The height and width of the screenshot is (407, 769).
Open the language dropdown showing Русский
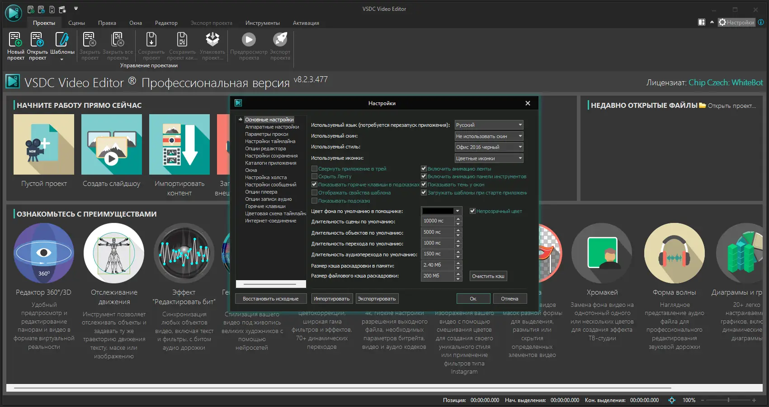(x=489, y=125)
